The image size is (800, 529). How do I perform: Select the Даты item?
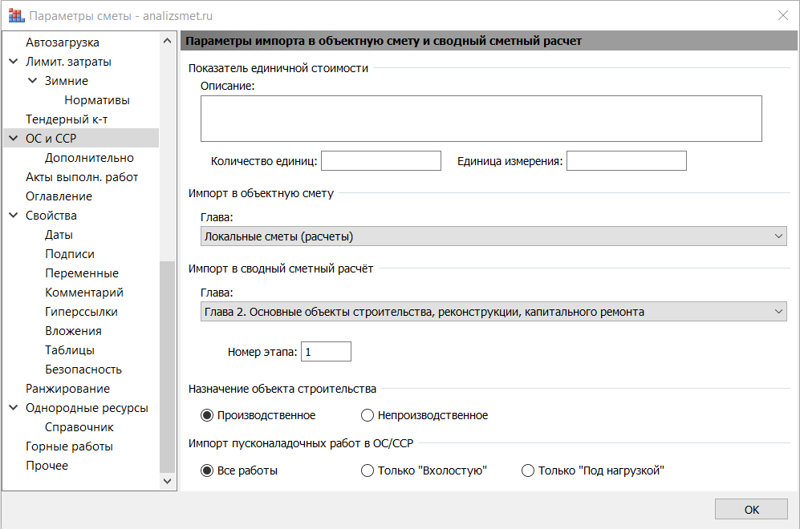tap(59, 234)
